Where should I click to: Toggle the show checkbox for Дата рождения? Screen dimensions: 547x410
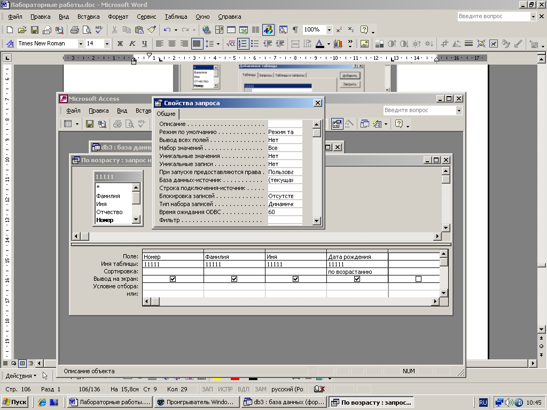pyautogui.click(x=357, y=279)
